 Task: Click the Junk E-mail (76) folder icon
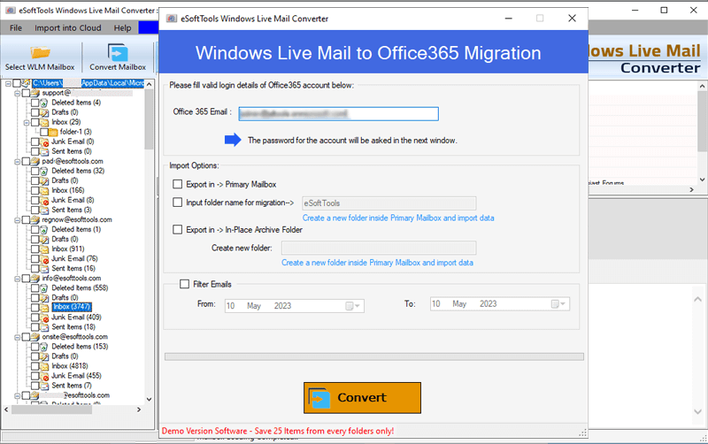pyautogui.click(x=44, y=259)
